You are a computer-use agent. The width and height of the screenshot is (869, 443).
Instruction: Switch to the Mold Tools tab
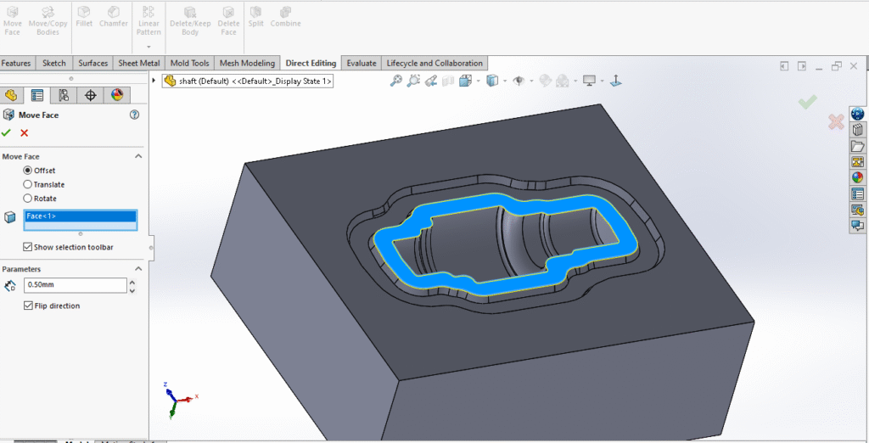click(189, 63)
